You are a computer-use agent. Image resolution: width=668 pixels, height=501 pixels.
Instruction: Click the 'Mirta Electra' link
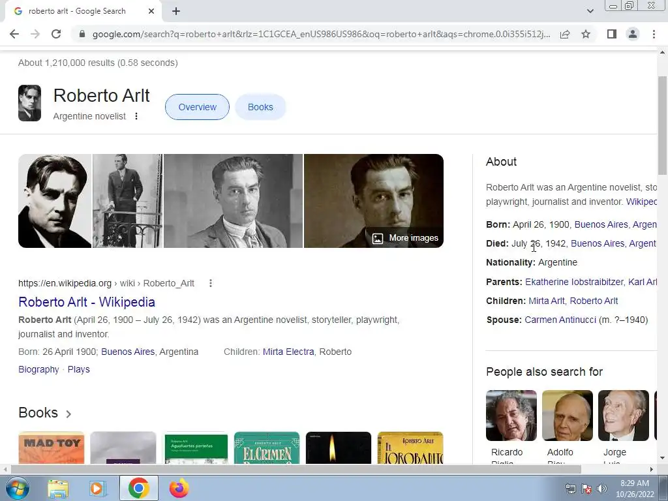point(288,352)
